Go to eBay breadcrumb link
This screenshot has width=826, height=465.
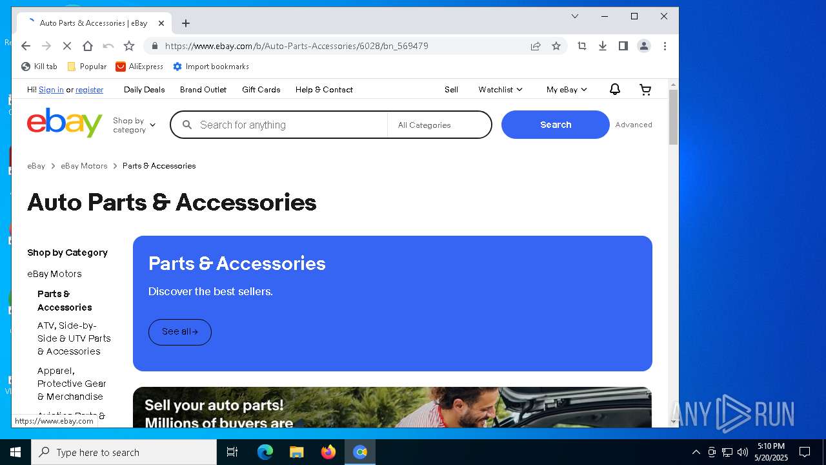36,166
